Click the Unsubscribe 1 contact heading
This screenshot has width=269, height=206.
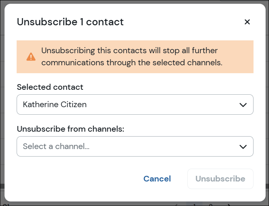click(x=70, y=22)
